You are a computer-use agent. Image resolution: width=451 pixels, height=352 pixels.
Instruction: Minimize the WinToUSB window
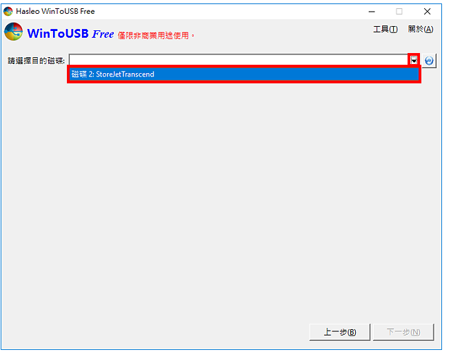coord(372,12)
